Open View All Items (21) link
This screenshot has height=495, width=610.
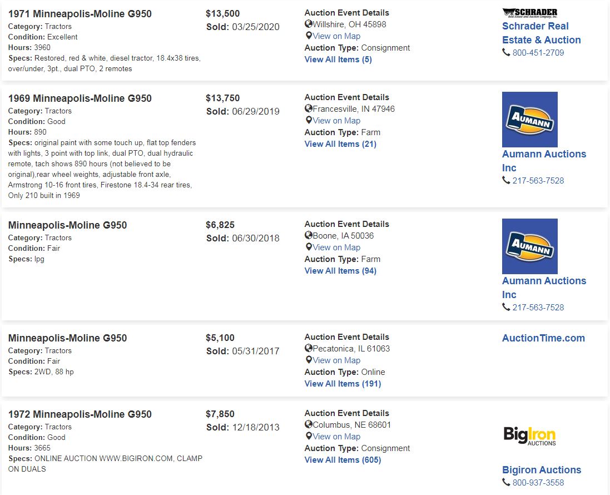(340, 144)
